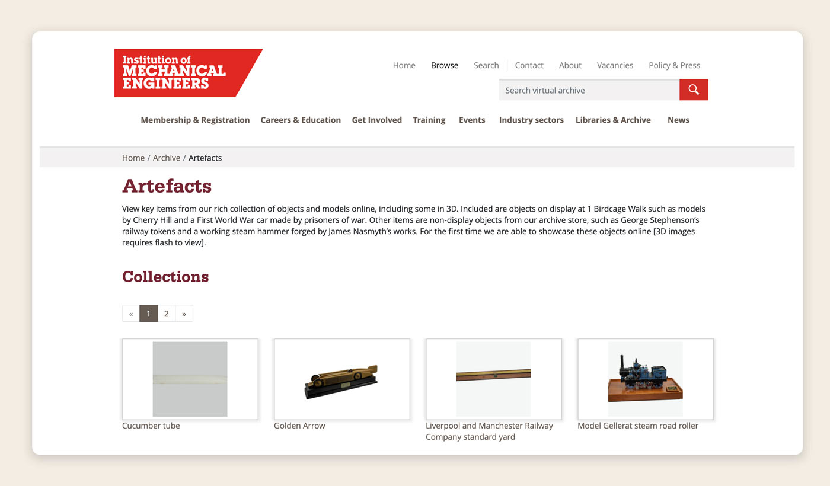Click the Browse link in top navigation
Image resolution: width=830 pixels, height=486 pixels.
pos(445,65)
